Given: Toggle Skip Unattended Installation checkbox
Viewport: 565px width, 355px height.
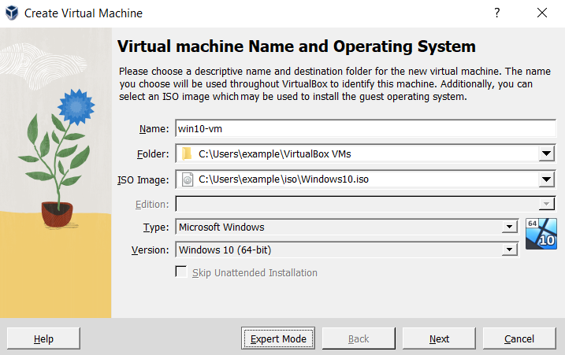Looking at the screenshot, I should 181,272.
